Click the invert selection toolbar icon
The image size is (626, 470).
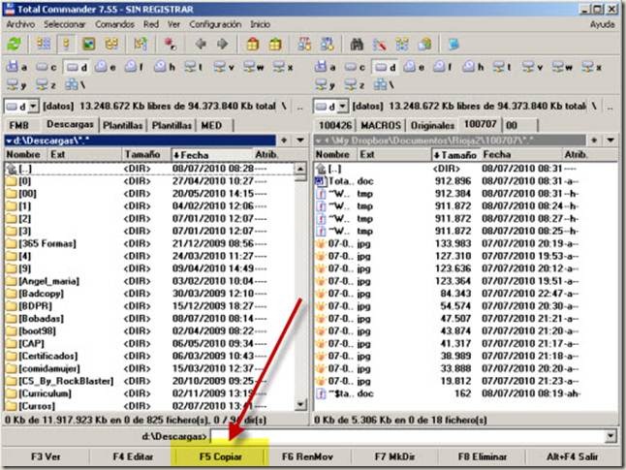(141, 44)
